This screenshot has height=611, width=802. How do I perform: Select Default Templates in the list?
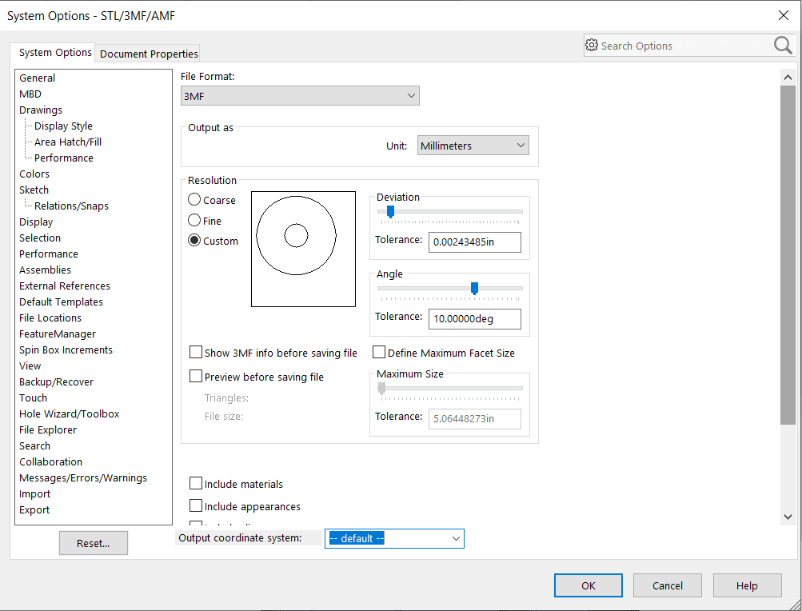[x=61, y=302]
